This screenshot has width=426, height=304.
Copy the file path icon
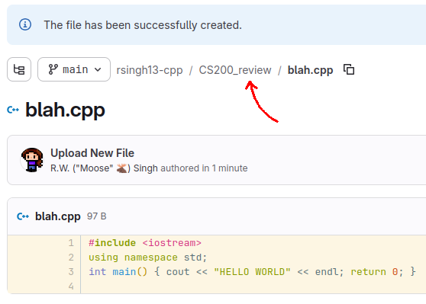click(349, 69)
